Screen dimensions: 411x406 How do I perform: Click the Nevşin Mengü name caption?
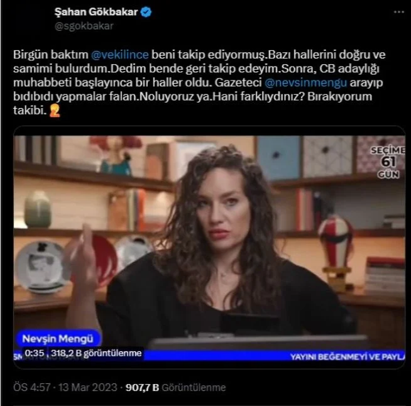[x=58, y=339]
